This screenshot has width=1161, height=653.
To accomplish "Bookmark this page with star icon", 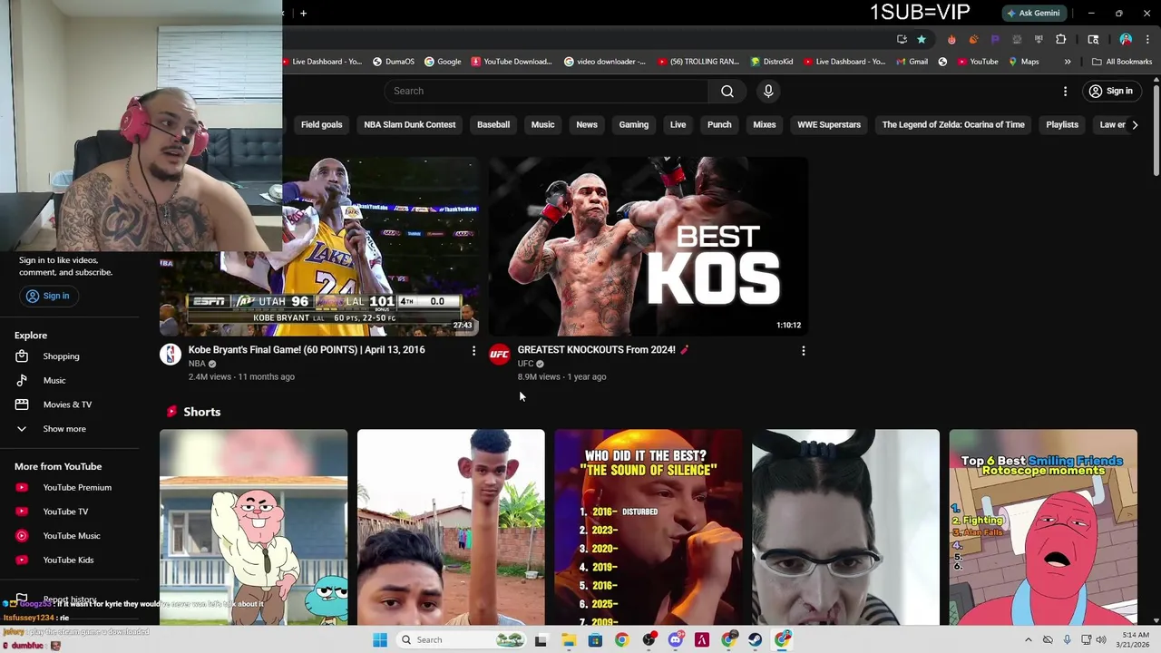I will (922, 39).
